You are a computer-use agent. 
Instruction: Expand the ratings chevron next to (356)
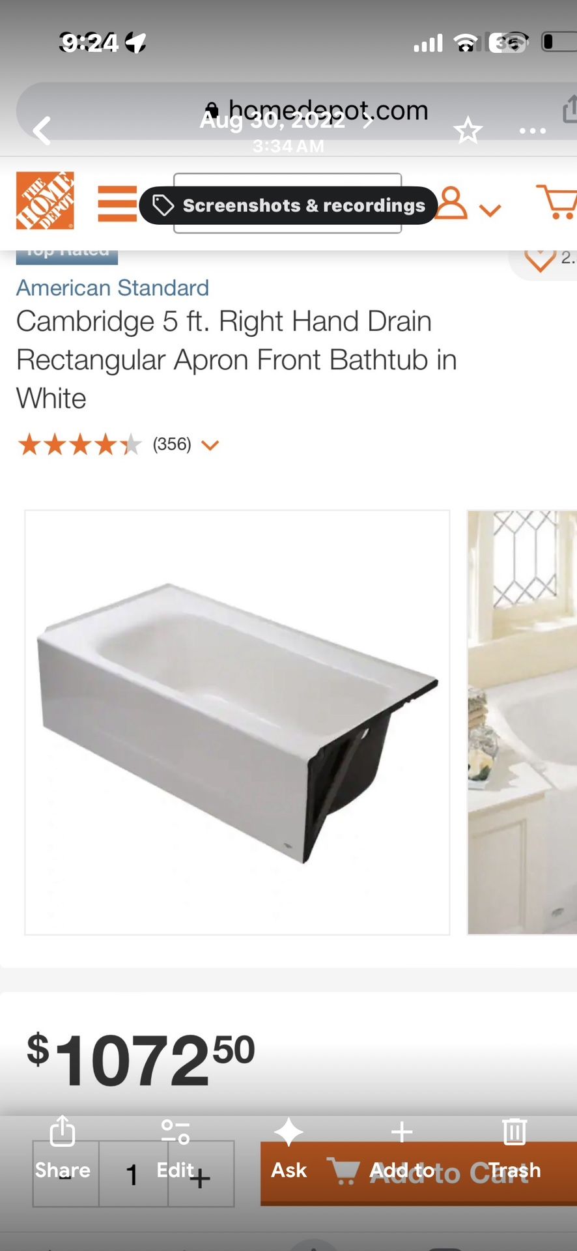pos(210,445)
